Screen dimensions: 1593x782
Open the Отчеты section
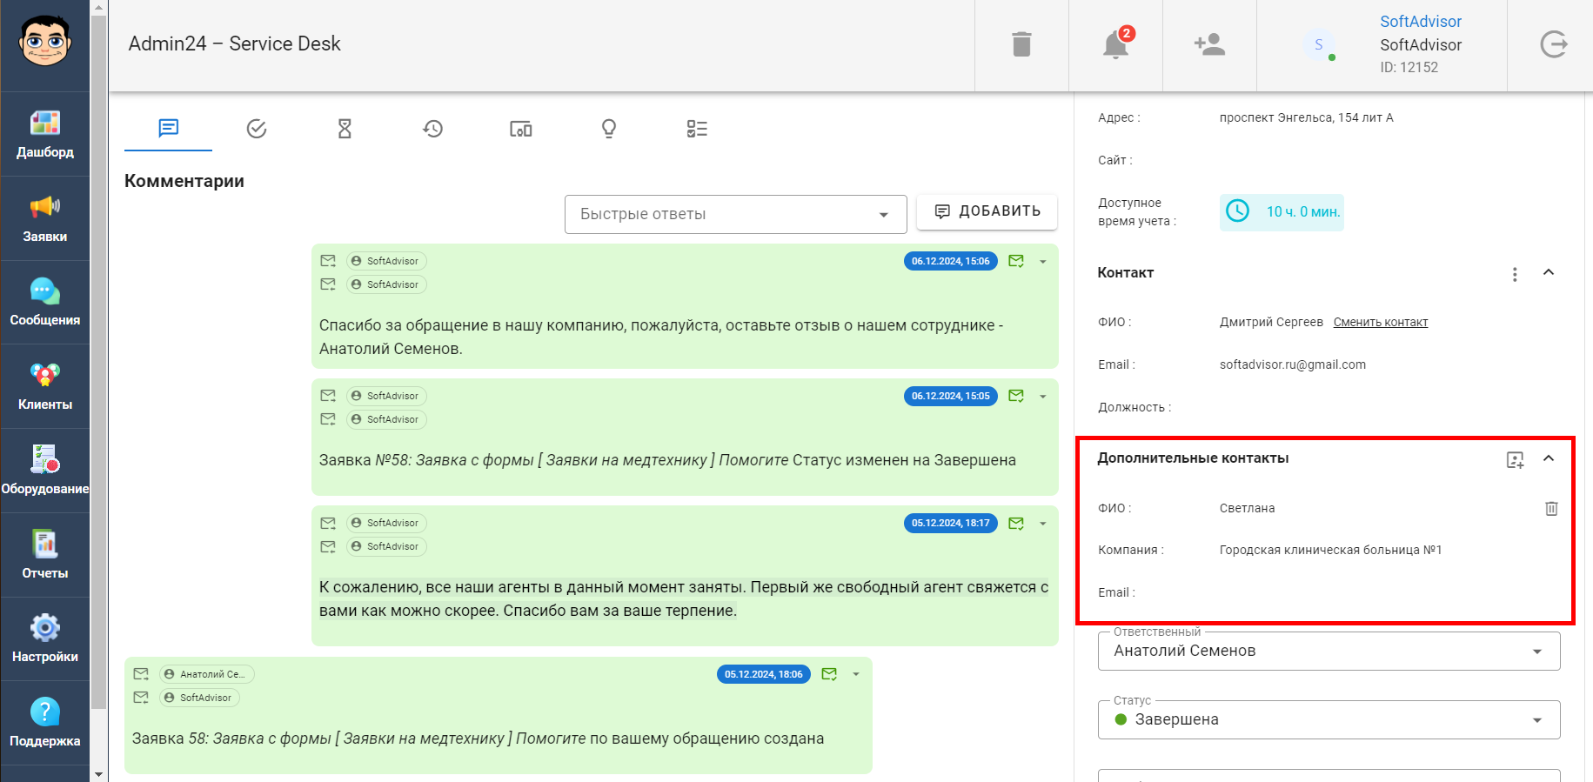[45, 556]
